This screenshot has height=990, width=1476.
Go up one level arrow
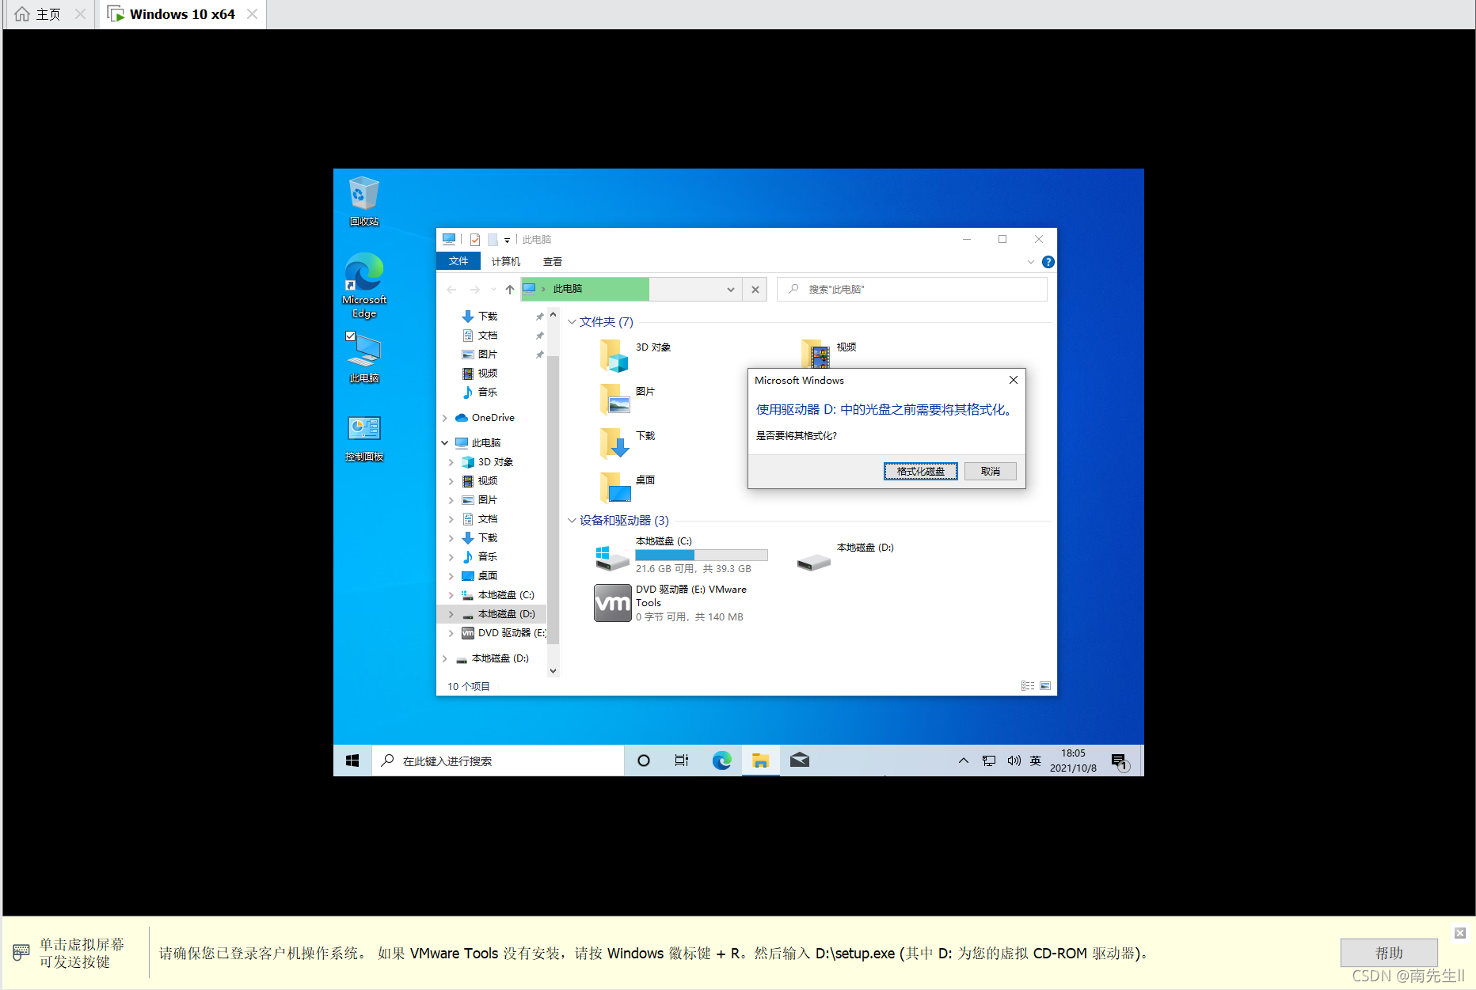(510, 290)
